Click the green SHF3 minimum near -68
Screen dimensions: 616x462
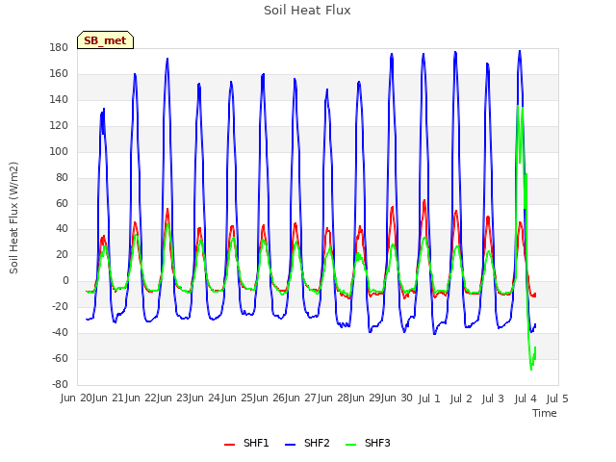pos(531,369)
